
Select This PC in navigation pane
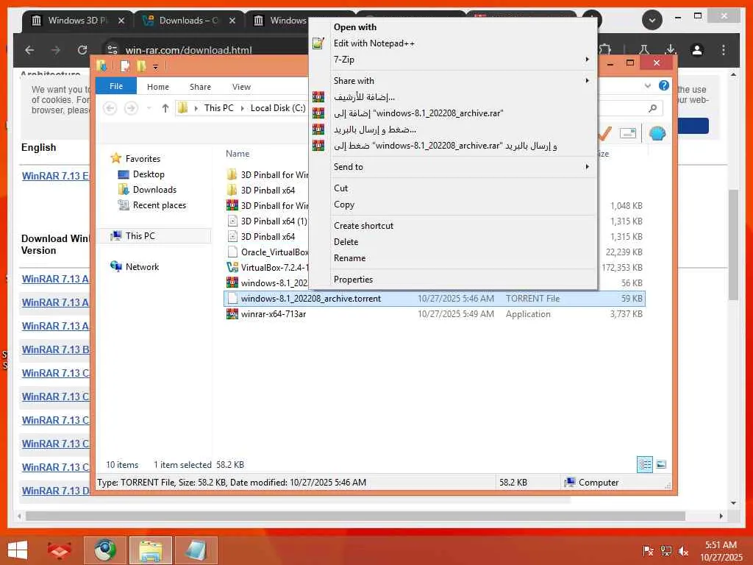[140, 236]
